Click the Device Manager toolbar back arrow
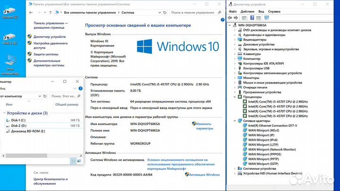Image resolution: width=340 pixels, height=191 pixels. [x=230, y=18]
